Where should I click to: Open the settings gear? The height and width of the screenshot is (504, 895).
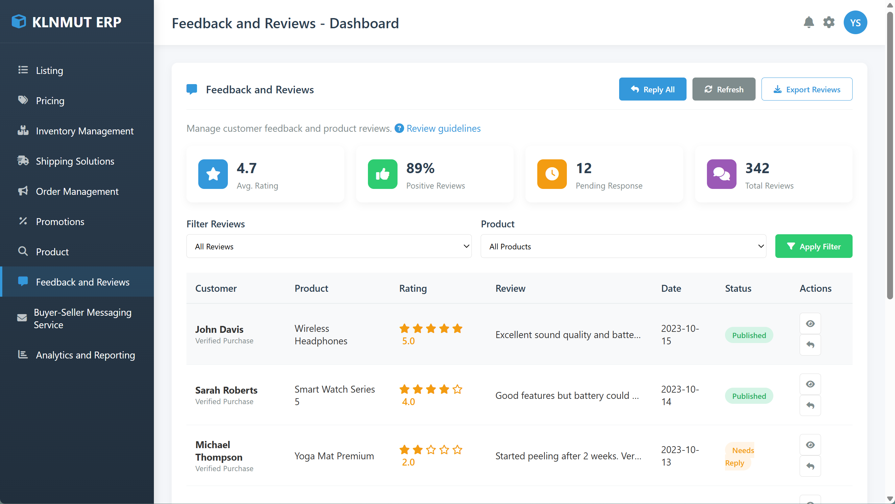point(829,22)
